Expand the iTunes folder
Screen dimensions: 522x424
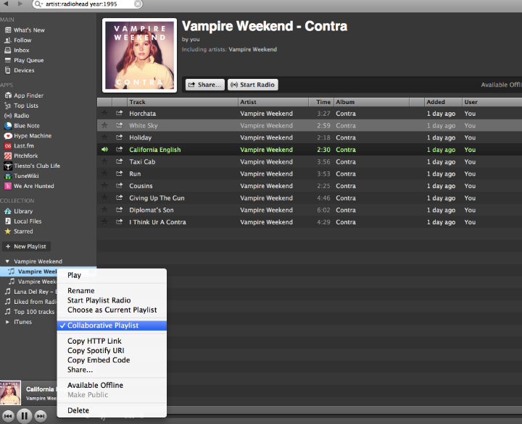7,322
